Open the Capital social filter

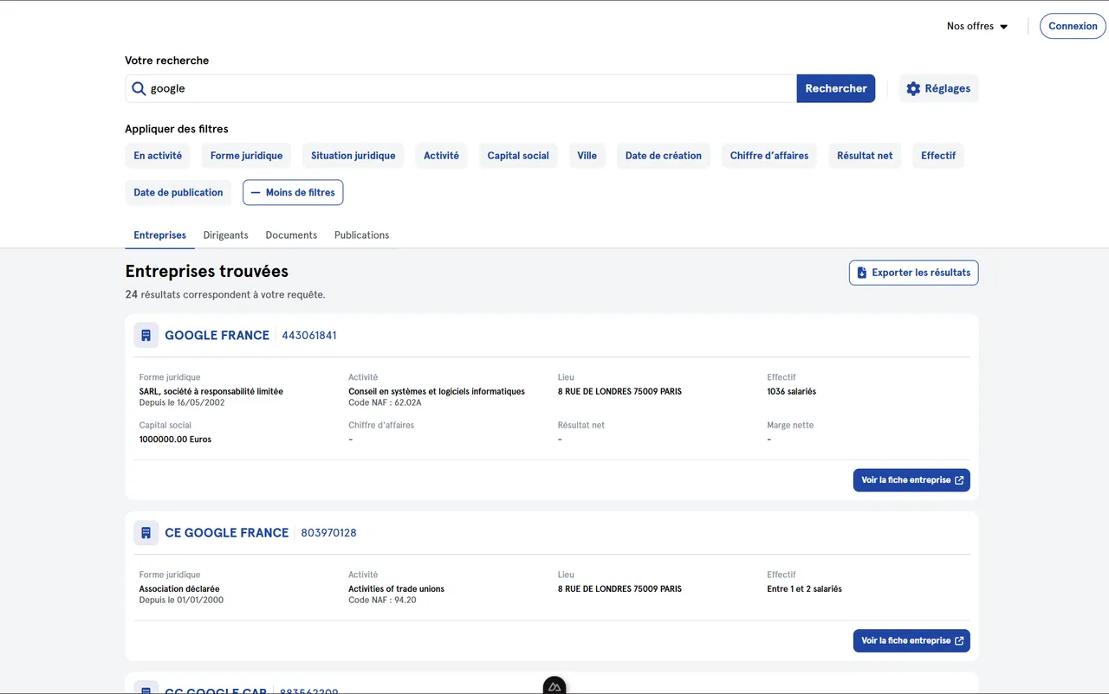point(518,156)
